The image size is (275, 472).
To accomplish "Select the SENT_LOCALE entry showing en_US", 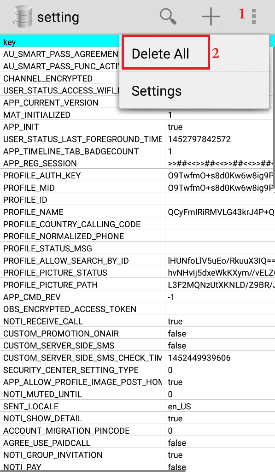I will coord(55,406).
